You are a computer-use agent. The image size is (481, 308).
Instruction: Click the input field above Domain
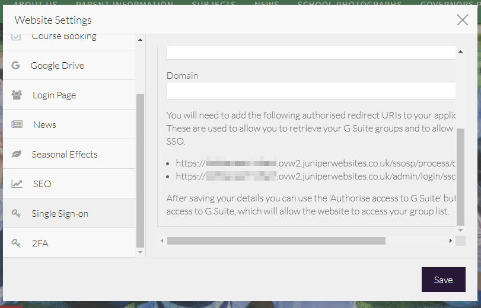point(311,53)
